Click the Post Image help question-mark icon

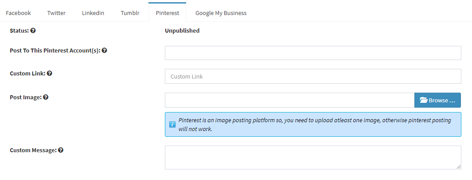46,97
